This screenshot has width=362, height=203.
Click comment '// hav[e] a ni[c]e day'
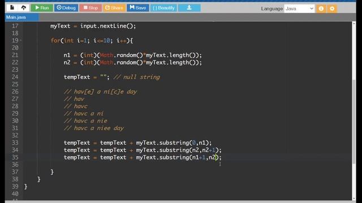101,91
